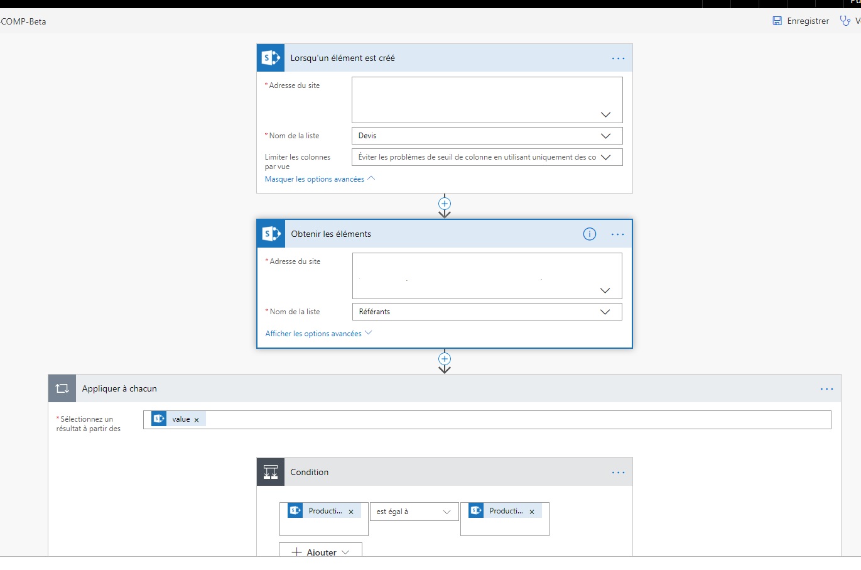861x570 pixels.
Task: Click the Enregistrer save icon
Action: click(777, 21)
